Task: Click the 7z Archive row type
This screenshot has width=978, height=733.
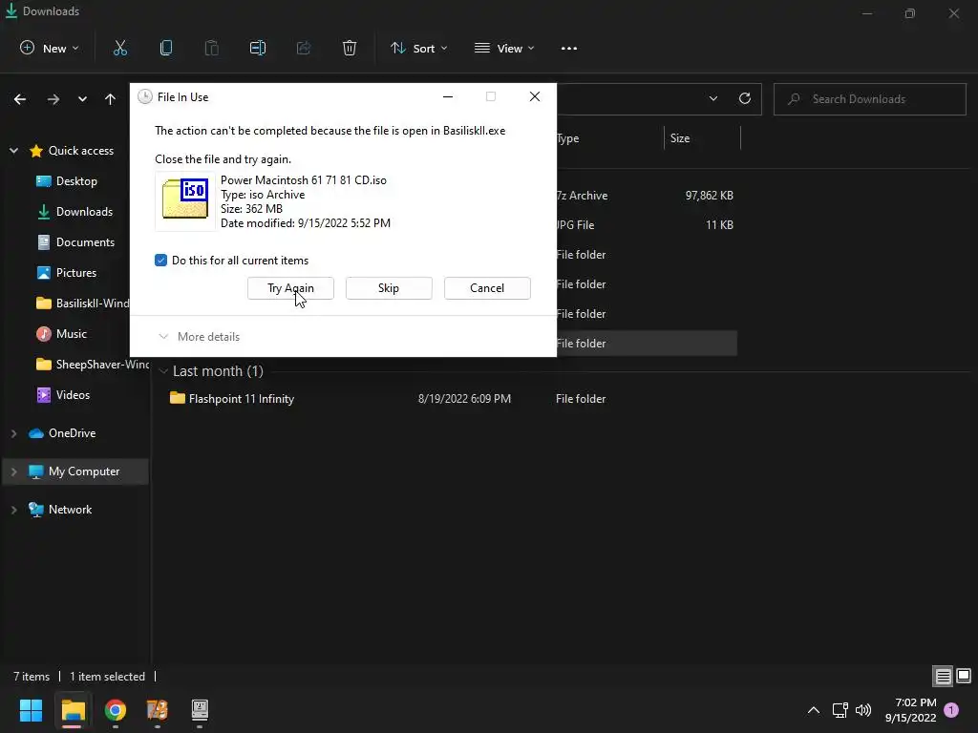Action: click(x=582, y=196)
